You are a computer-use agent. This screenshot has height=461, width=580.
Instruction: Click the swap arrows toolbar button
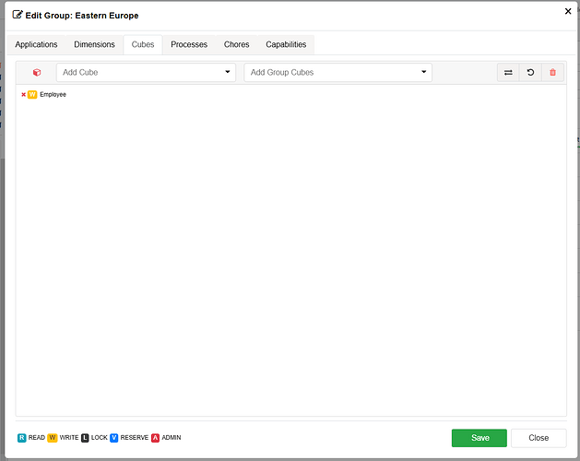tap(508, 73)
